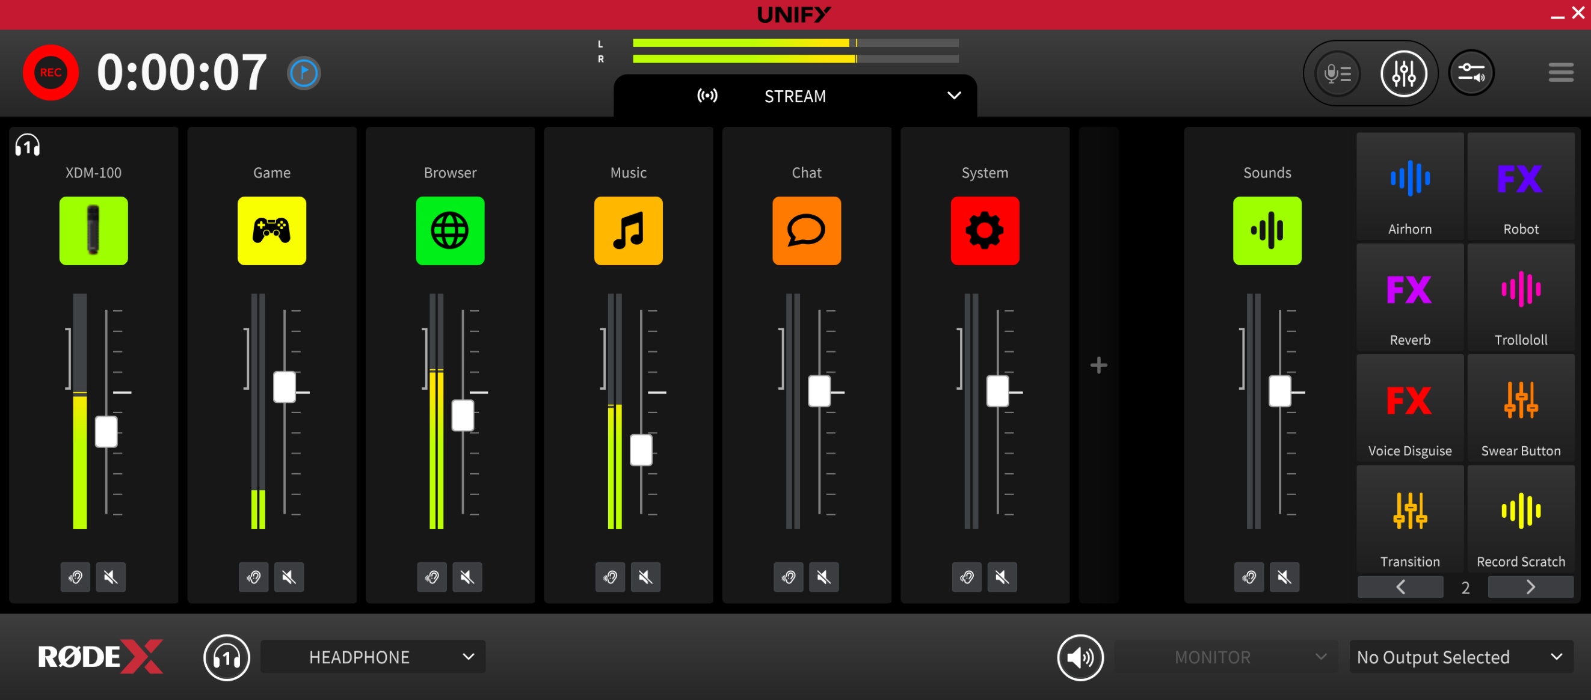
Task: Add a new channel with plus
Action: coord(1098,366)
